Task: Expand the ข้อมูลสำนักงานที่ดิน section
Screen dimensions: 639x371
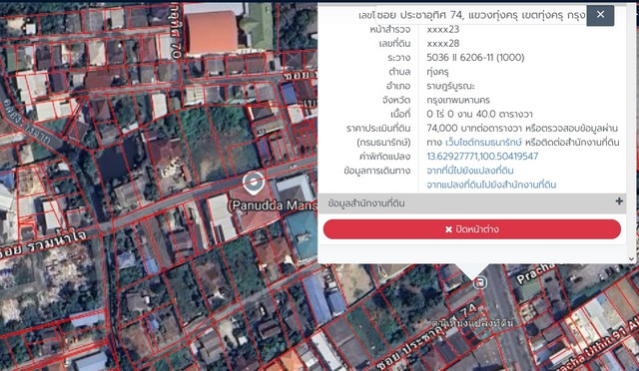Action: click(472, 202)
